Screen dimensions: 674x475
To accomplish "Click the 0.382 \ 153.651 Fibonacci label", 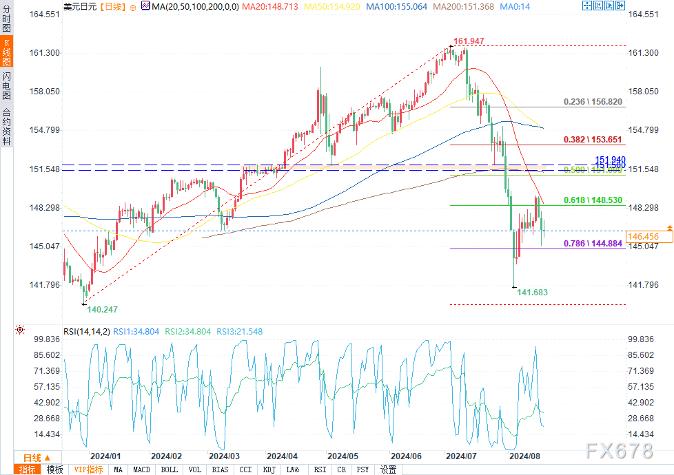I will tap(593, 140).
